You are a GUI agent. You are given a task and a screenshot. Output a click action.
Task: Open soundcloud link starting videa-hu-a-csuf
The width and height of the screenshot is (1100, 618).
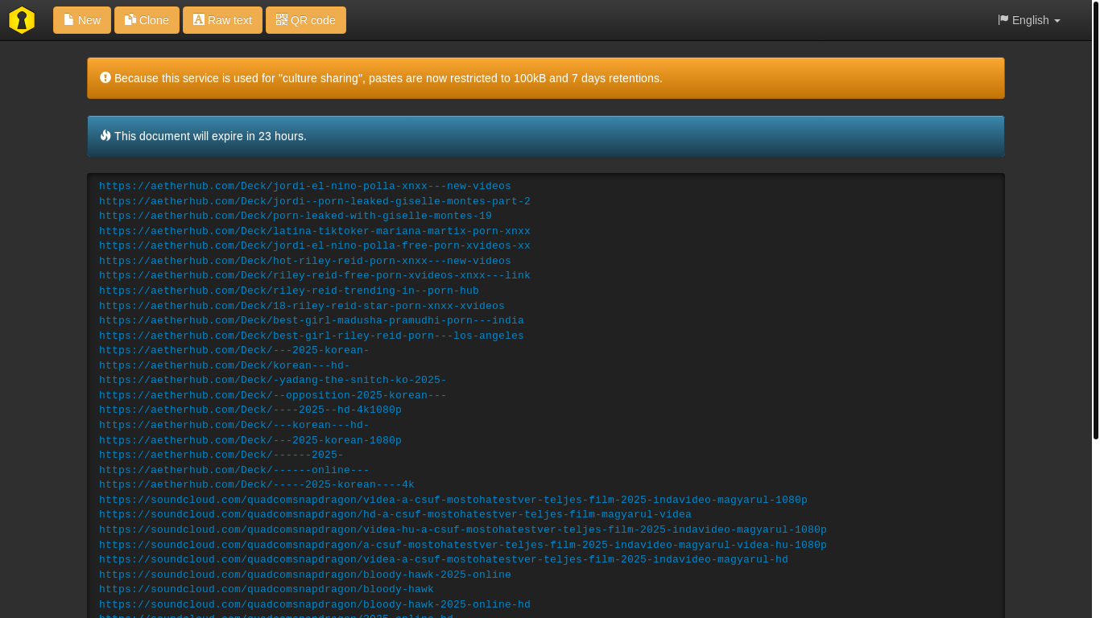463,529
